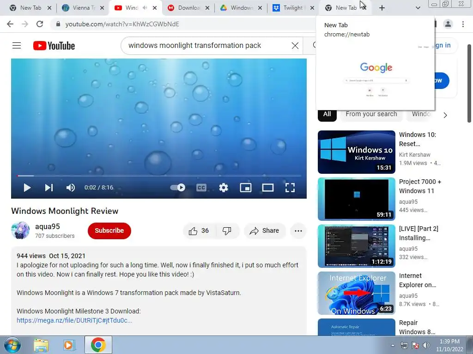
Task: Dislike the Windows Moonlight Review video
Action: [227, 231]
